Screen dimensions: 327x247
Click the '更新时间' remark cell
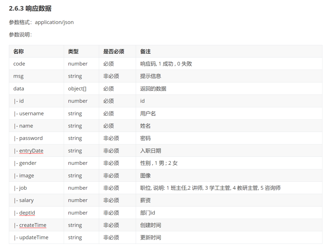coord(150,238)
